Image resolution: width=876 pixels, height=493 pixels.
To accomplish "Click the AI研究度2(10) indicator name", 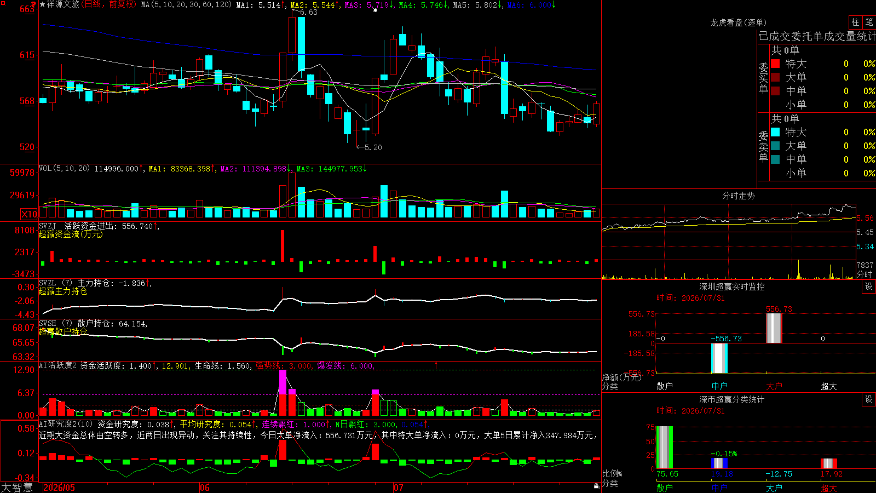I will (x=66, y=424).
